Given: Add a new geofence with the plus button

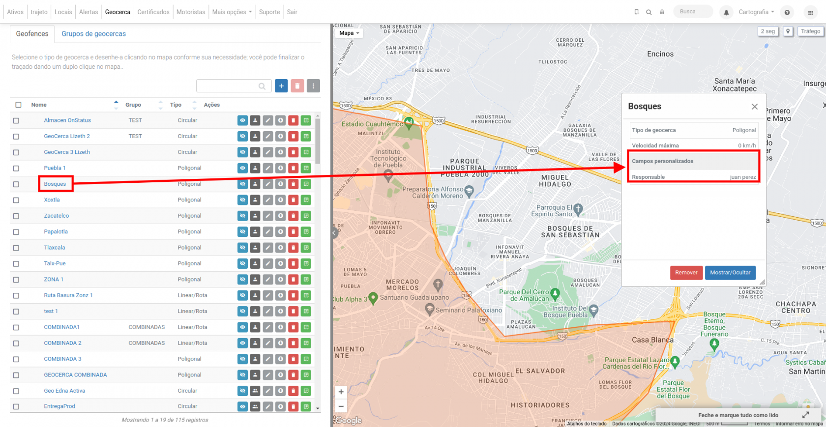Looking at the screenshot, I should coord(281,86).
